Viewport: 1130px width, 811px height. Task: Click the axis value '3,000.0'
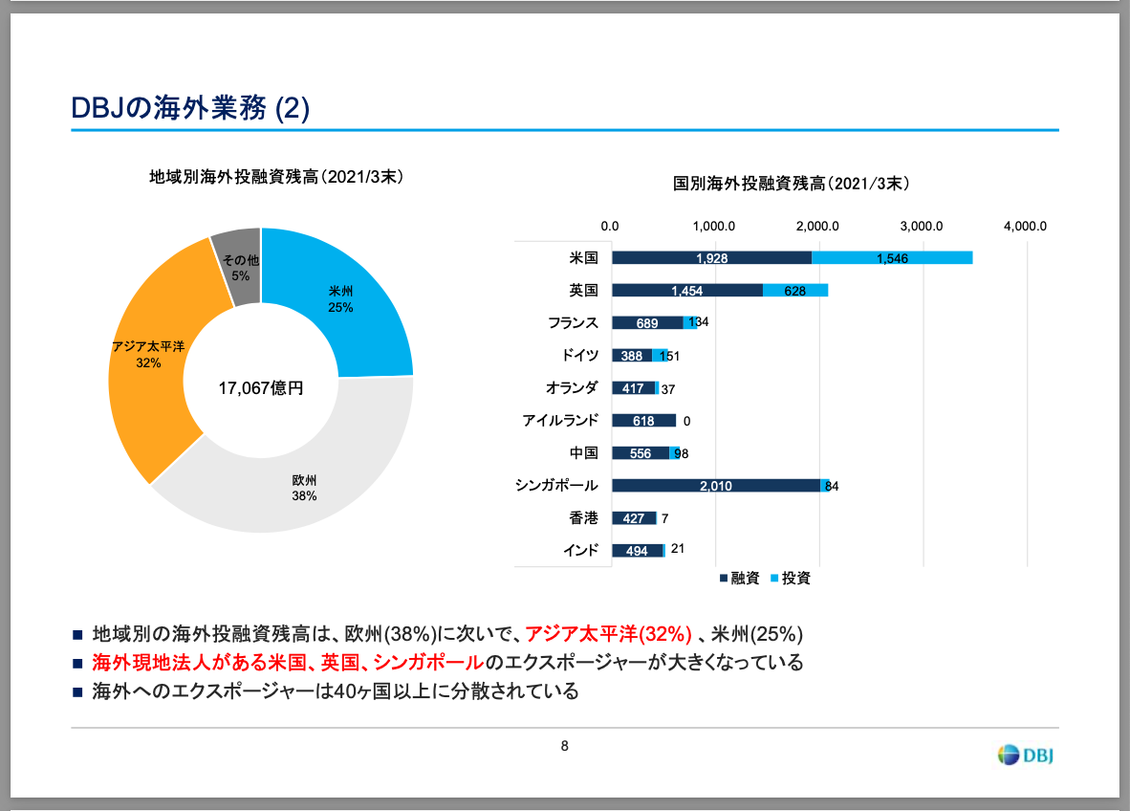(x=922, y=227)
